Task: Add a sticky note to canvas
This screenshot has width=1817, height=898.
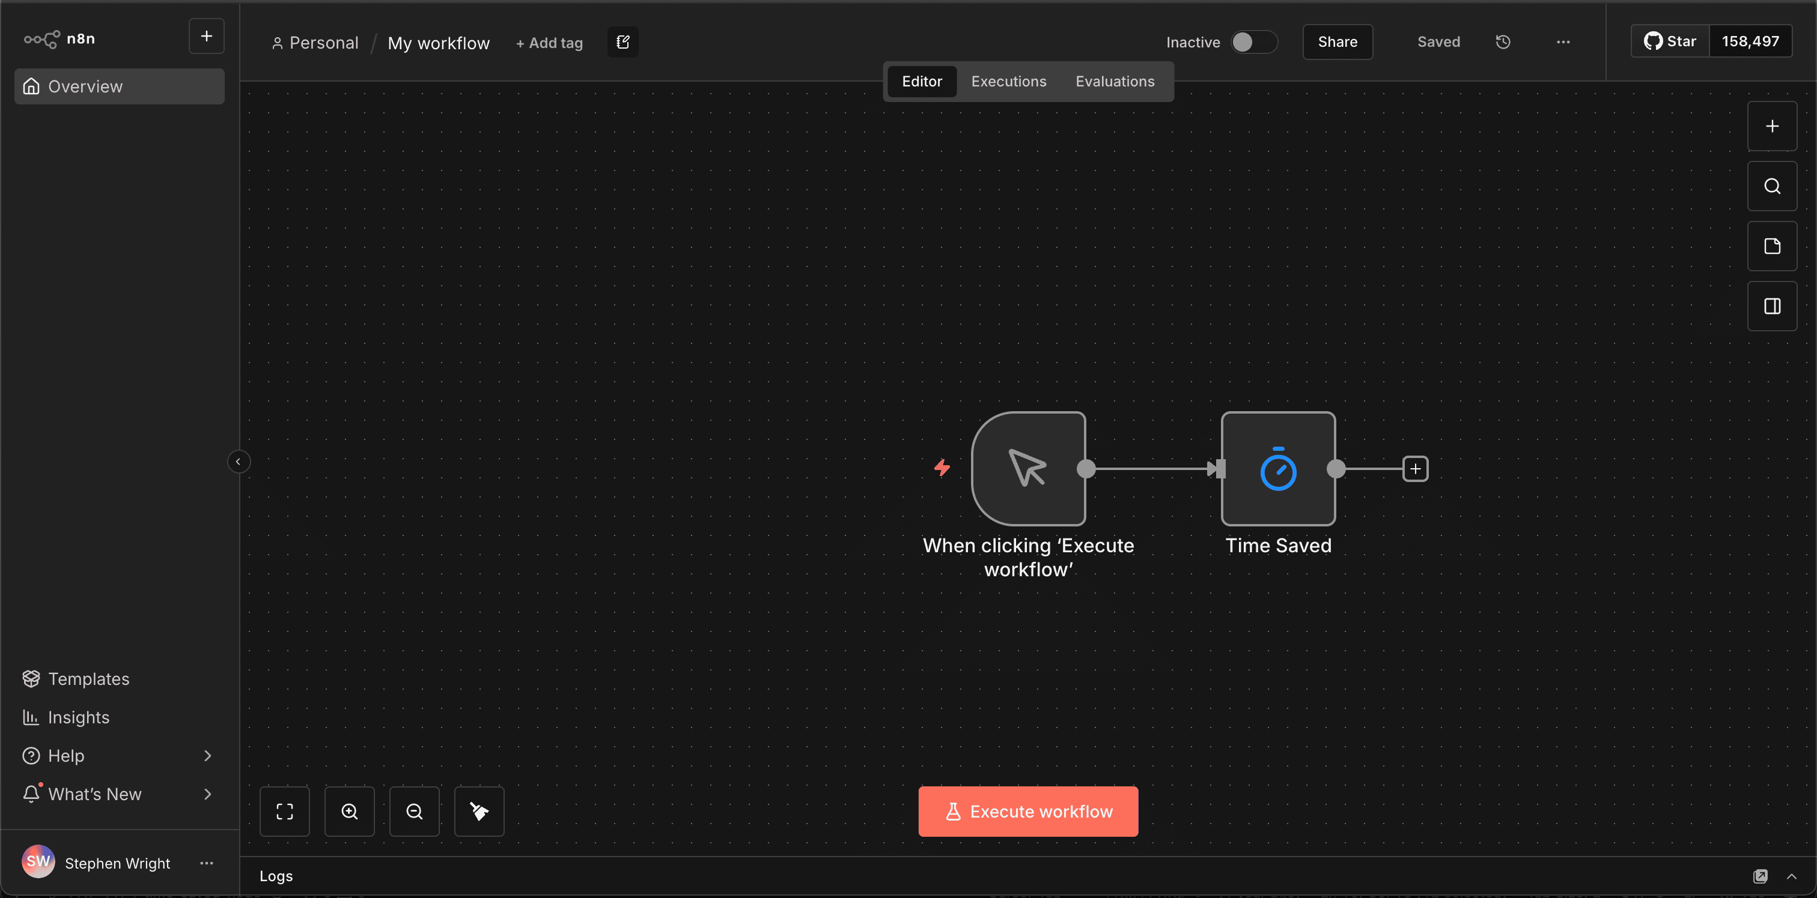Action: (x=1771, y=246)
